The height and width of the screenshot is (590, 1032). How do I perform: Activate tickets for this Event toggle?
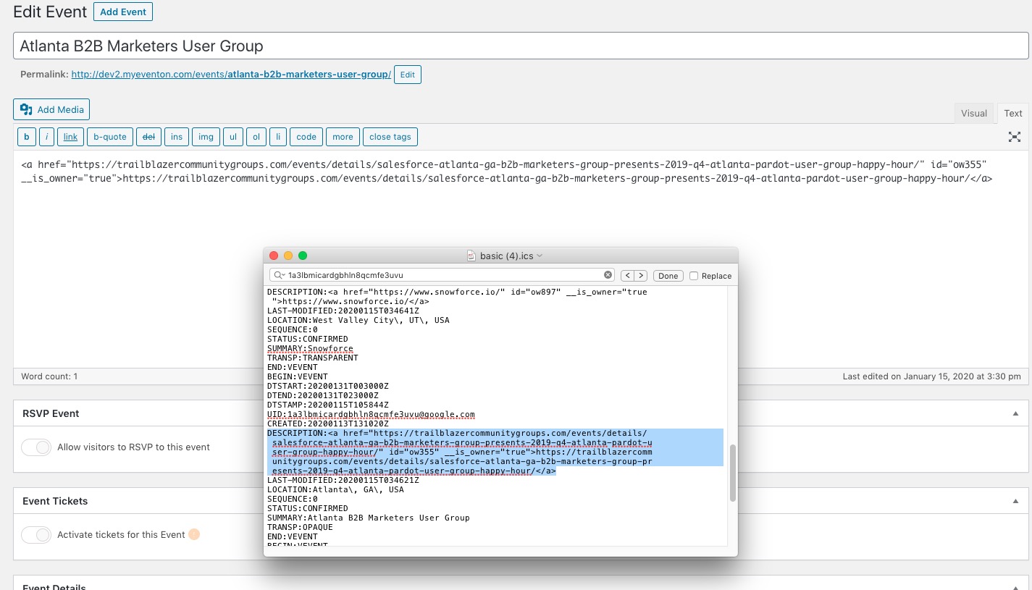click(x=35, y=535)
